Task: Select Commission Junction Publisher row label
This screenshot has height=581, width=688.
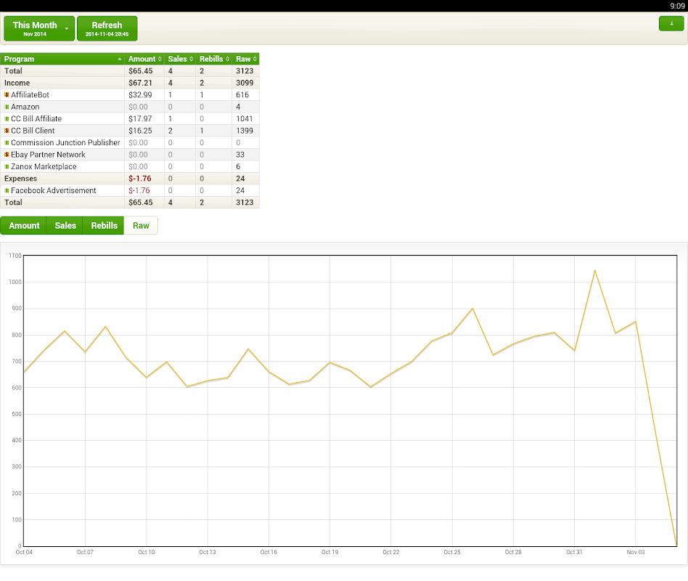Action: 65,143
